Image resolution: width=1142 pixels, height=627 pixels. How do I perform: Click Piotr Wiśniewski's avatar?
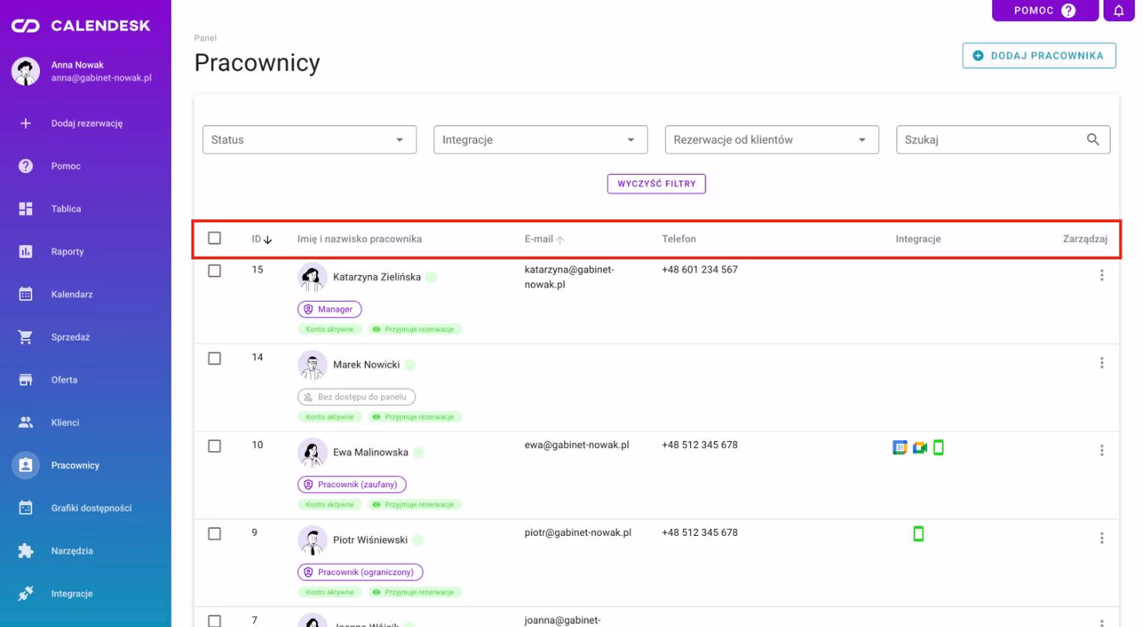(x=312, y=540)
